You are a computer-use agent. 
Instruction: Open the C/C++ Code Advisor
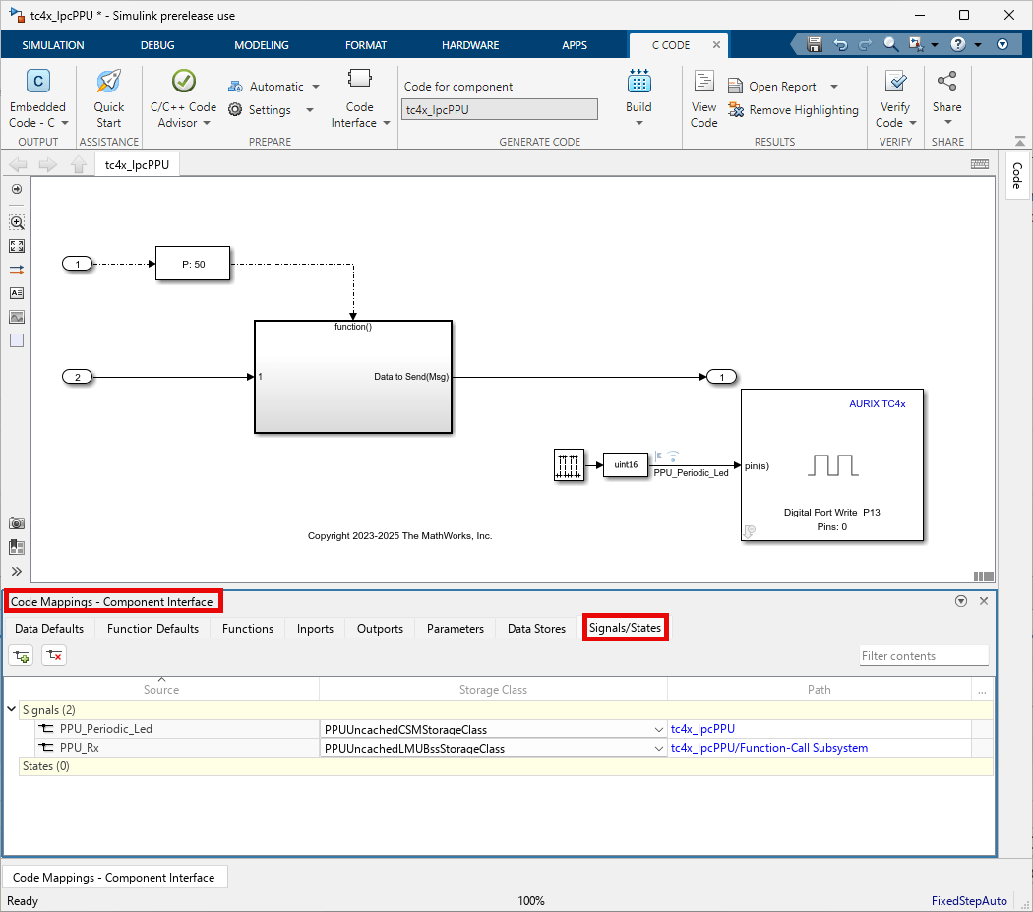(x=183, y=83)
